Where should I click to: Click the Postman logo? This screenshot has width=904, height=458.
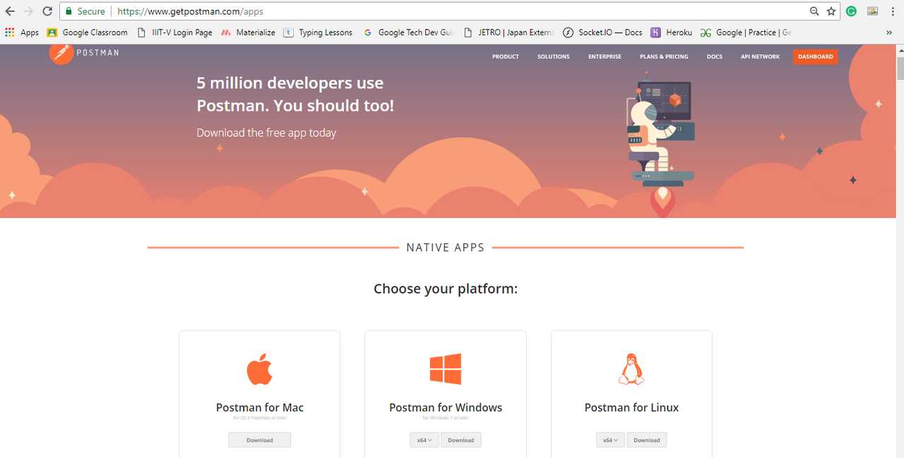(84, 54)
